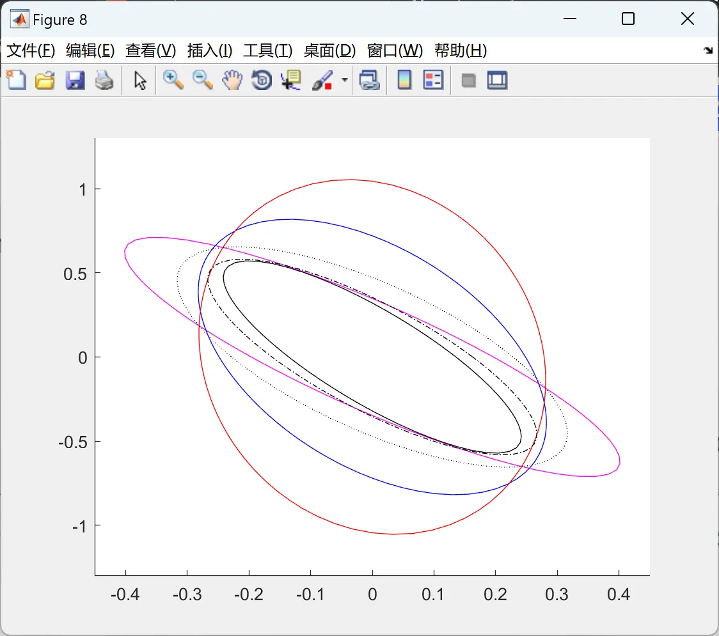Click the x-axis tick label 0.2
The height and width of the screenshot is (636, 719).
pos(495,594)
